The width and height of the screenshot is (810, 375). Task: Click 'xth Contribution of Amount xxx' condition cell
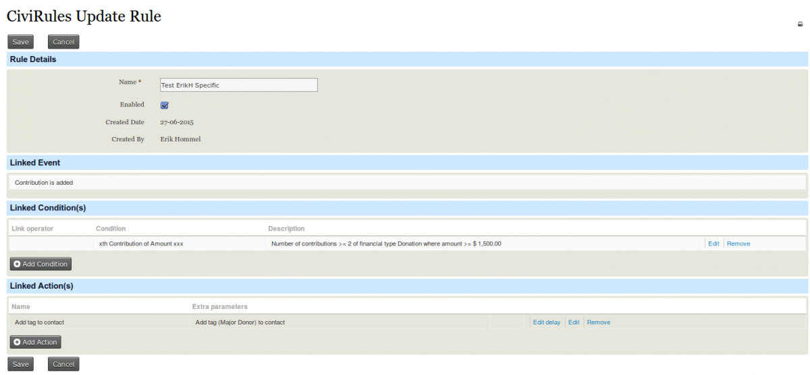pos(141,243)
